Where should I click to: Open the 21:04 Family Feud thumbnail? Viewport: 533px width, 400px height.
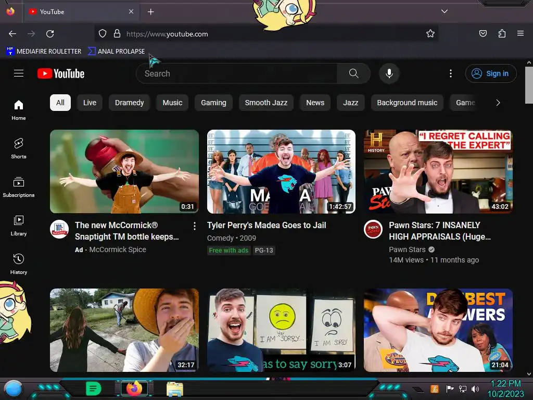[x=438, y=330]
